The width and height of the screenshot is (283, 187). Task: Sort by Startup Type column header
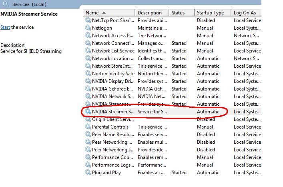tap(213, 13)
